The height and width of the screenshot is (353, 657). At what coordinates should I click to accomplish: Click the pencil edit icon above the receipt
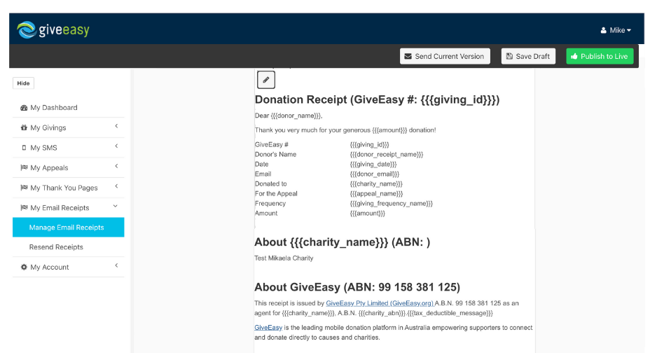pyautogui.click(x=266, y=80)
